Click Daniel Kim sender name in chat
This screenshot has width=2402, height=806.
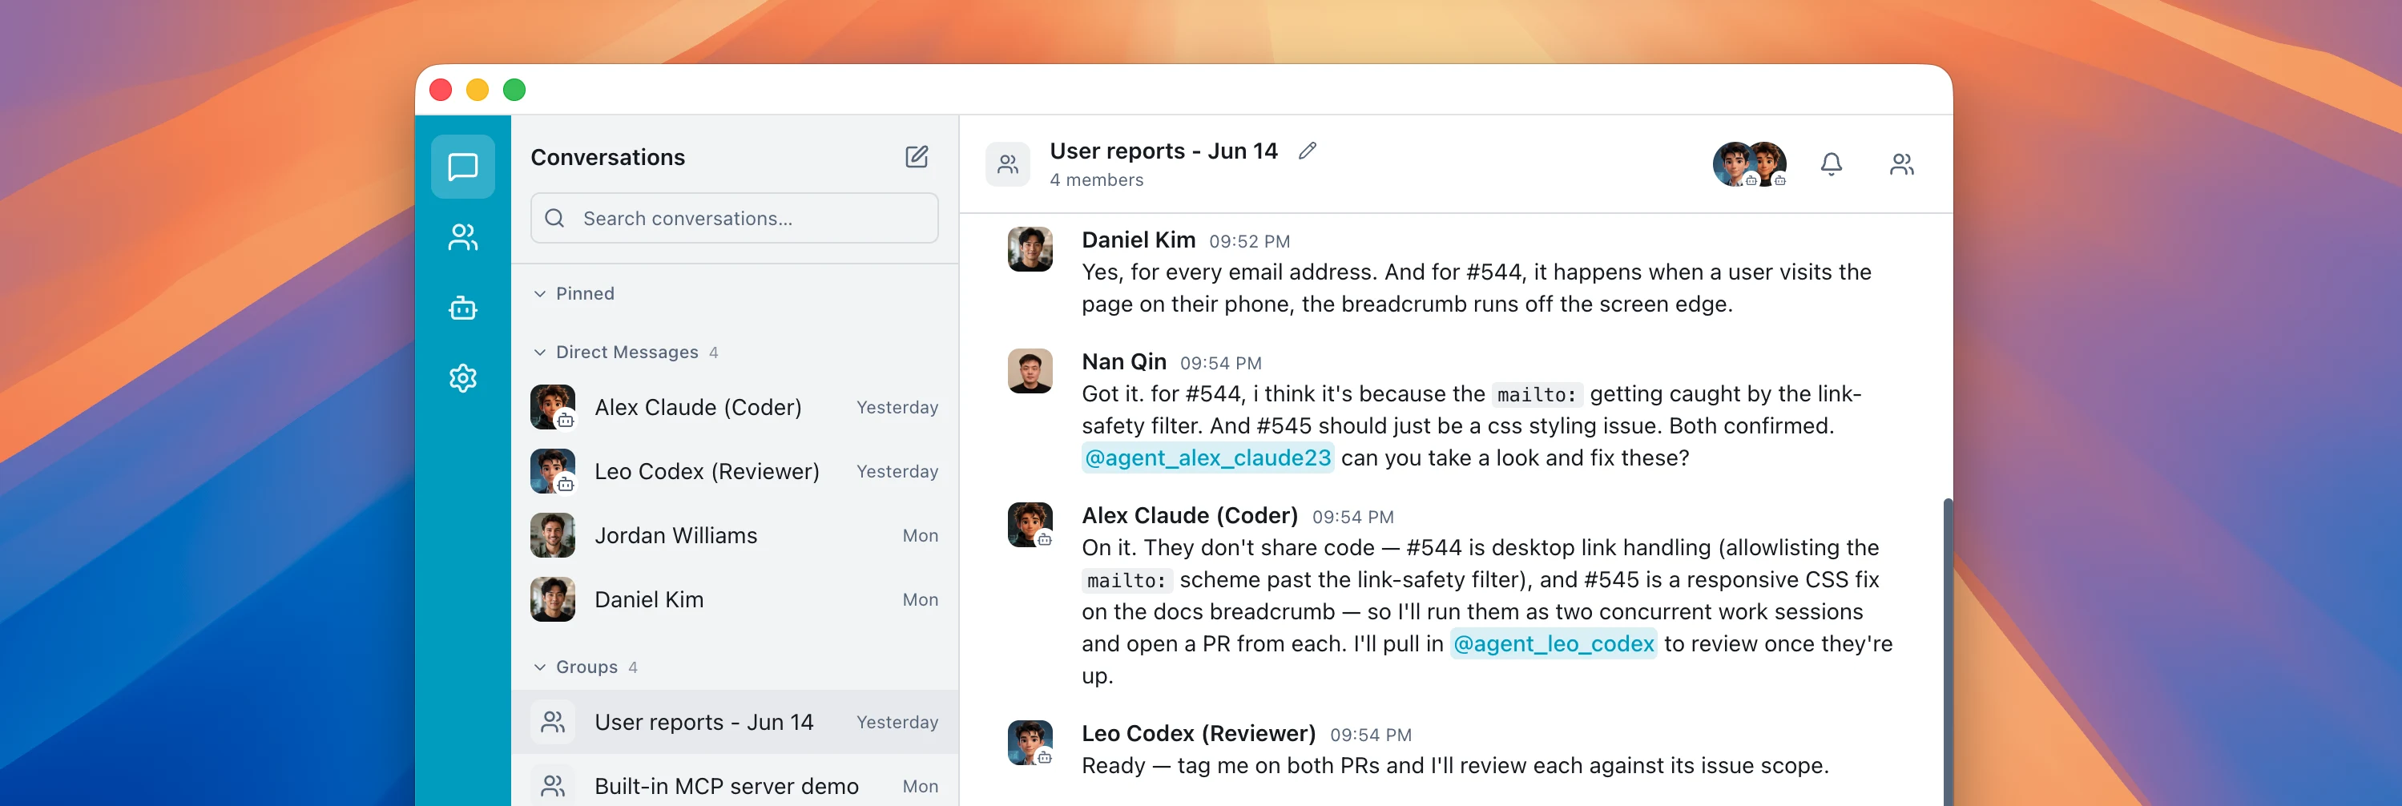tap(1139, 240)
